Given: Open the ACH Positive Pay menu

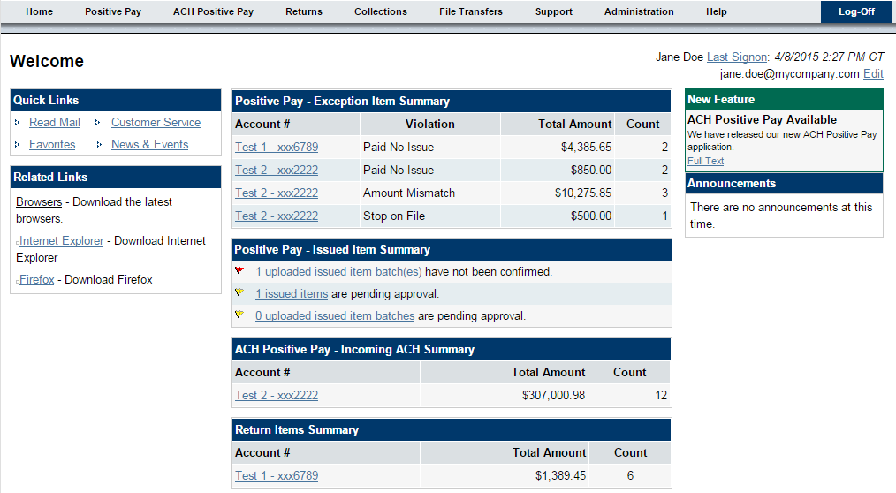Looking at the screenshot, I should (x=213, y=11).
